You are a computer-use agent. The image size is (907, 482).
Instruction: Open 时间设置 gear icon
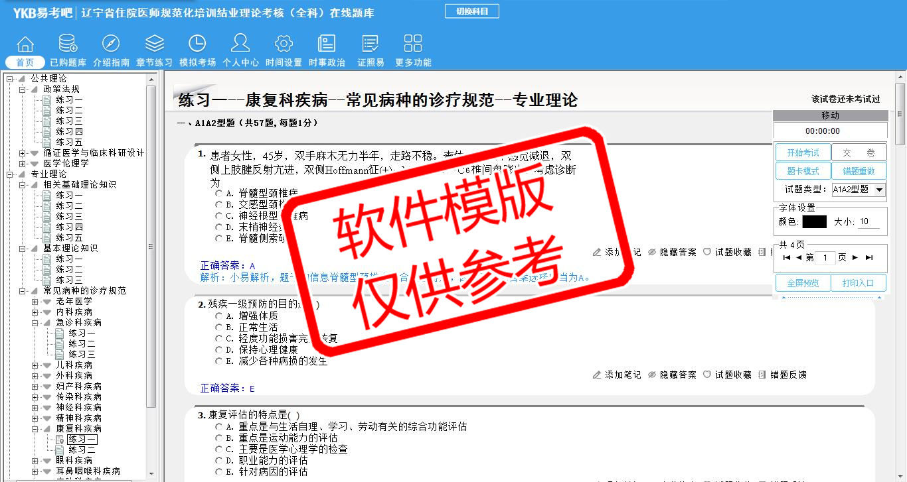284,44
